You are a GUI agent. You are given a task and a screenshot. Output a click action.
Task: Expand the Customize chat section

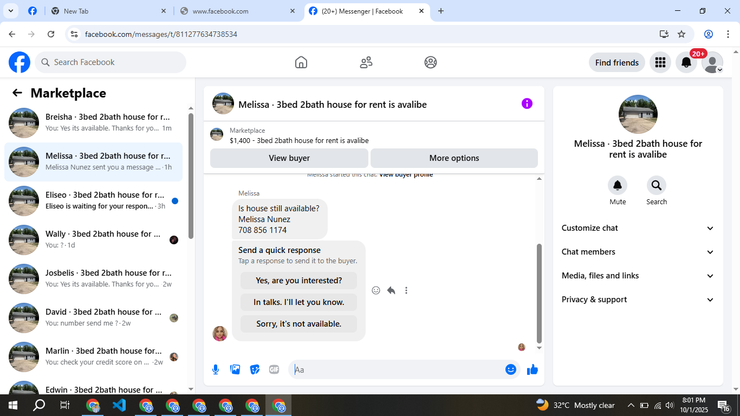click(x=638, y=228)
